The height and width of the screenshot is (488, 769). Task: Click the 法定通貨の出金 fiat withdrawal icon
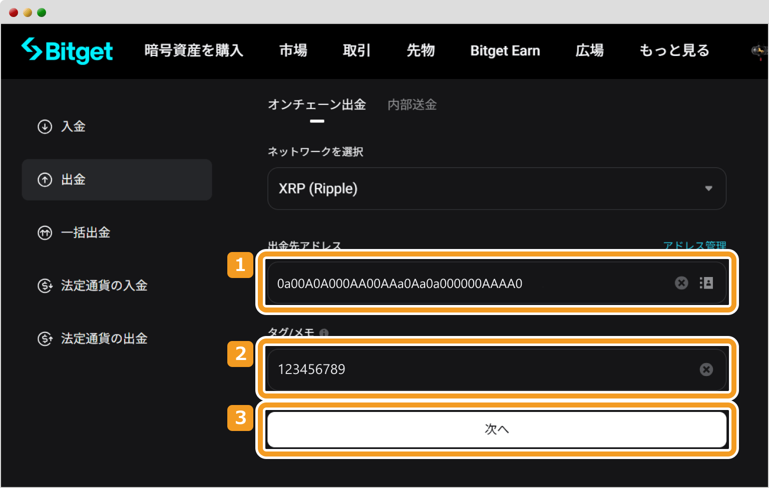coord(45,338)
